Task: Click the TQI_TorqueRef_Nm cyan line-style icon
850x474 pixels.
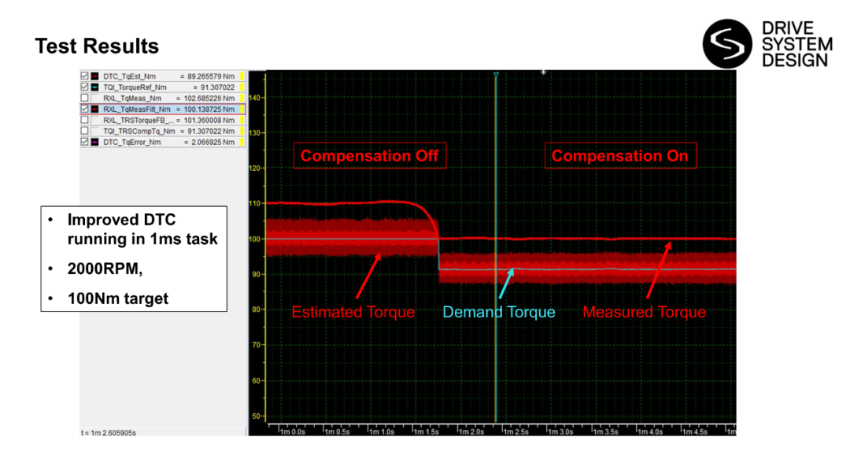Action: [x=94, y=87]
